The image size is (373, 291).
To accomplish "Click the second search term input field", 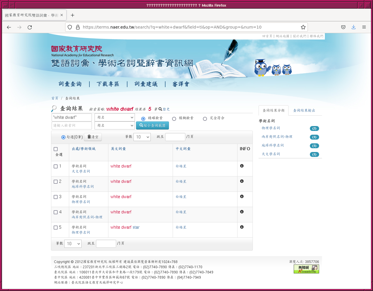I will click(x=71, y=125).
